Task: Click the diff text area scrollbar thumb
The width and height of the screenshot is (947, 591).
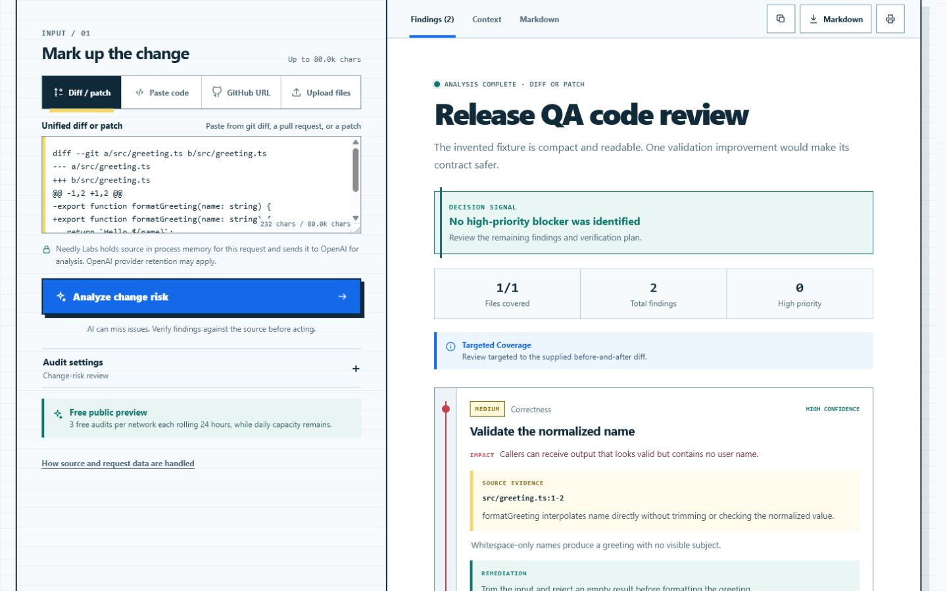Action: pyautogui.click(x=356, y=169)
